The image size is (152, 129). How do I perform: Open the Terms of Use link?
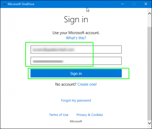coord(59,115)
